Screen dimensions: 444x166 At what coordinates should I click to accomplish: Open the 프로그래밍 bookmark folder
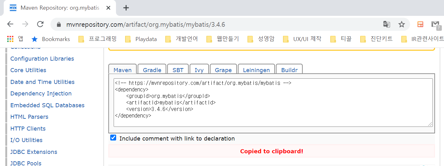coord(97,39)
